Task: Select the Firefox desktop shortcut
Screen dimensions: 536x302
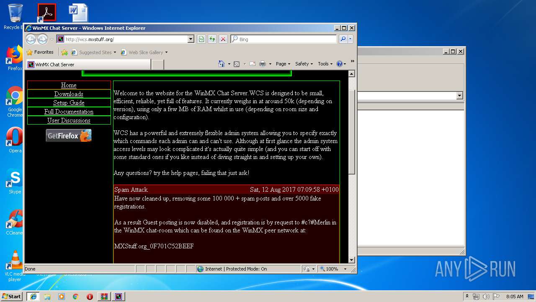Action: click(x=15, y=58)
